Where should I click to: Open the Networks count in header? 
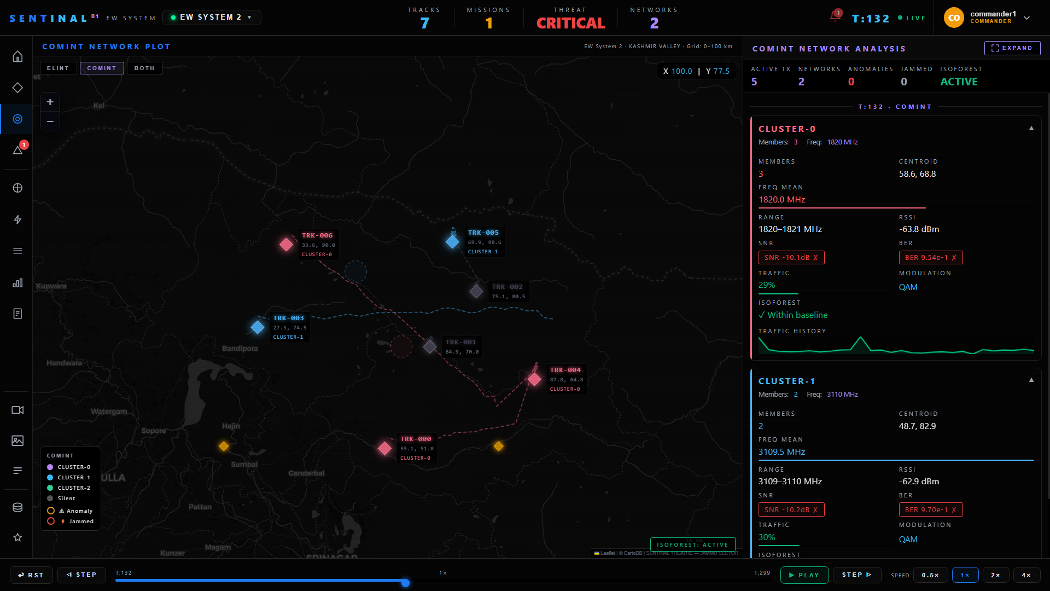(654, 18)
